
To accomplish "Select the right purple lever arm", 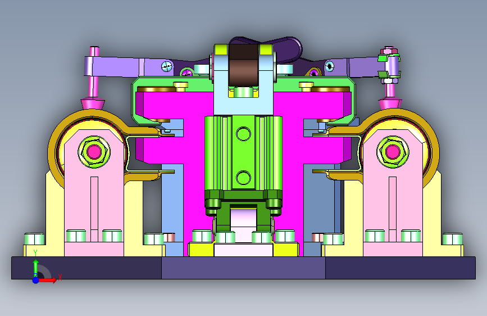I will click(357, 67).
